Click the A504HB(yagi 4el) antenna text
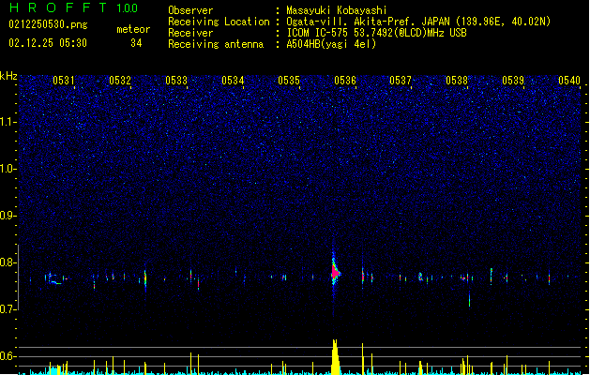Viewport: 590px width, 375px height. (x=331, y=44)
